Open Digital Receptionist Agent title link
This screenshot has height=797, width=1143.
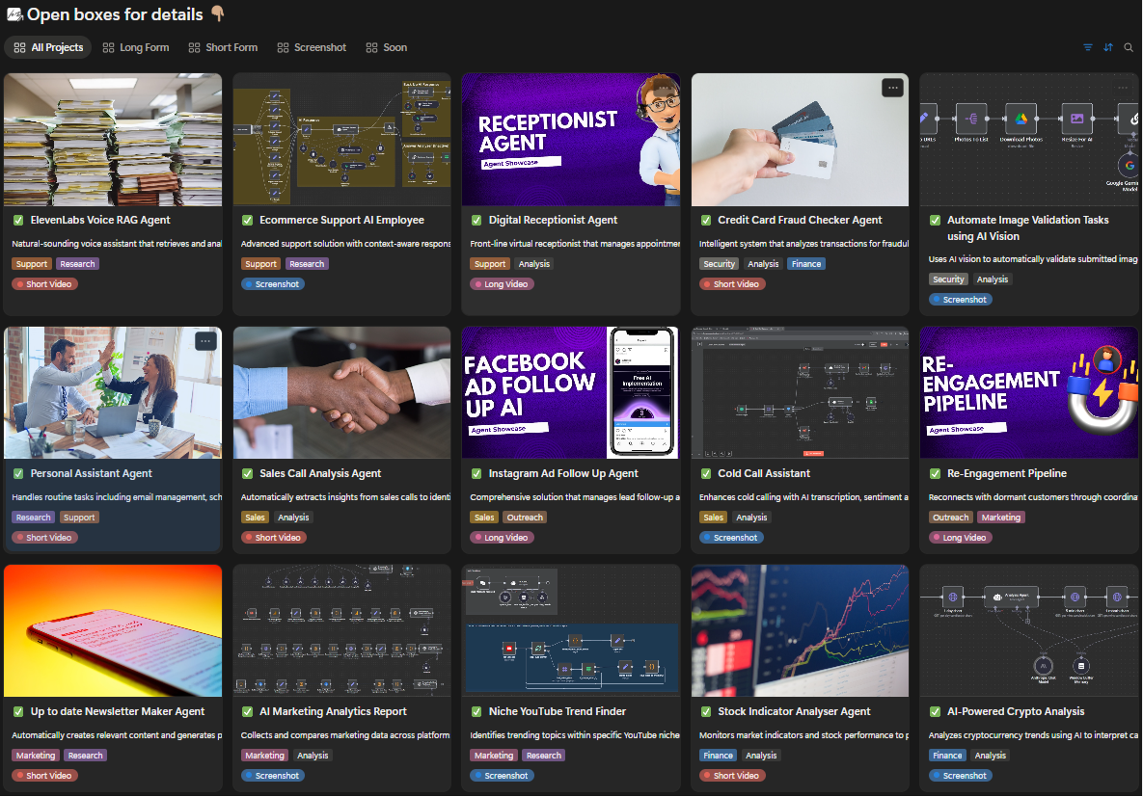(553, 220)
